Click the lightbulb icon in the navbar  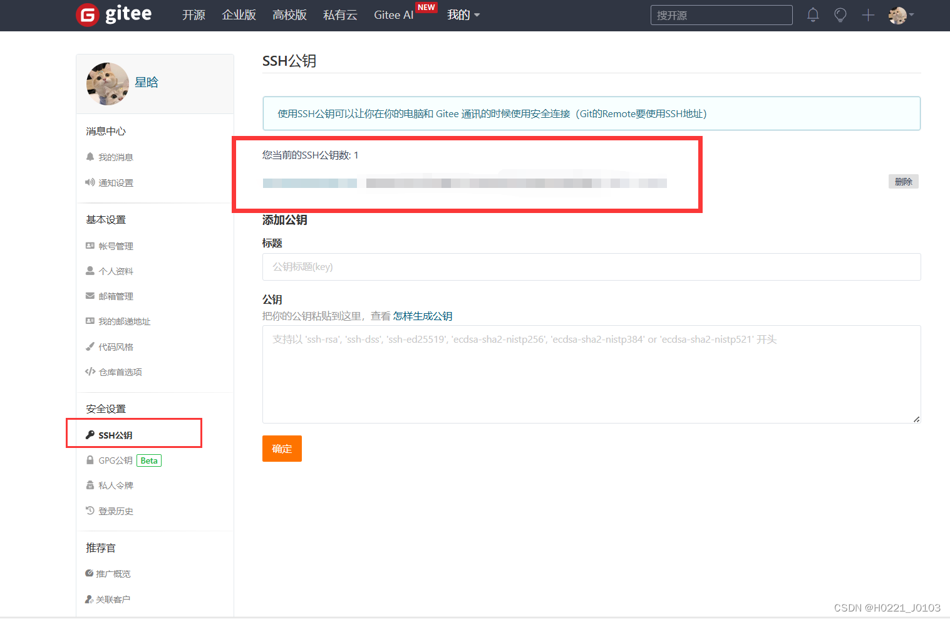(840, 14)
